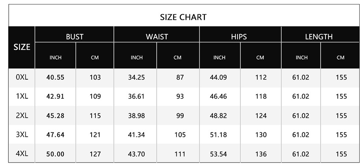The width and height of the screenshot is (360, 164).
Task: Select waist cm value 105
Action: point(180,135)
